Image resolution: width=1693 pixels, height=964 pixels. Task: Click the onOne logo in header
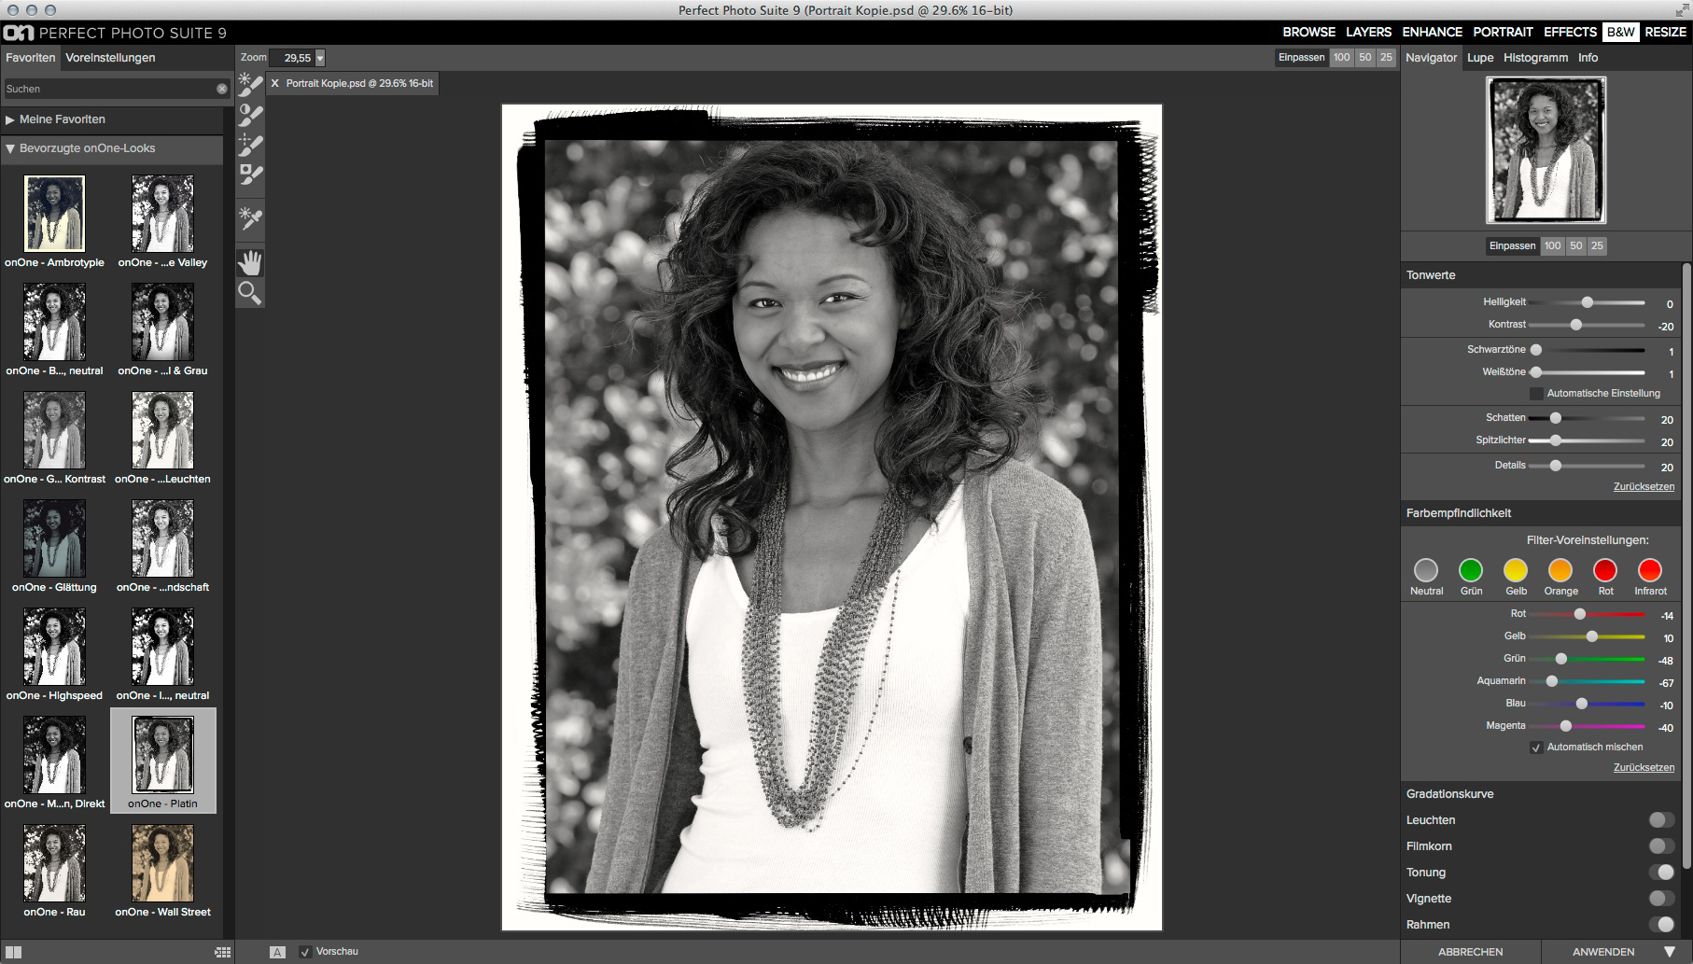(19, 33)
